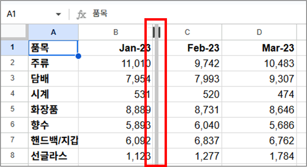Click cell with value 6,092

(x=116, y=140)
